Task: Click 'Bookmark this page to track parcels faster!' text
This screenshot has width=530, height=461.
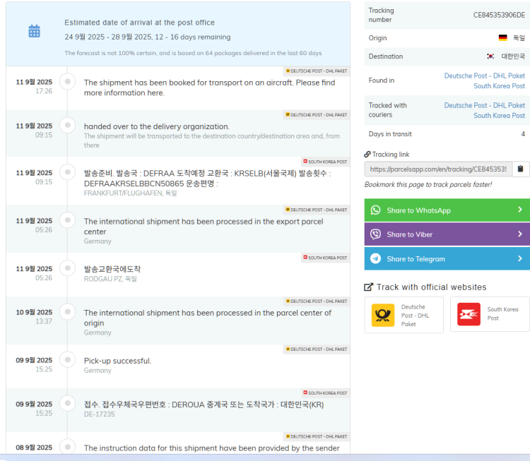Action: pyautogui.click(x=428, y=184)
